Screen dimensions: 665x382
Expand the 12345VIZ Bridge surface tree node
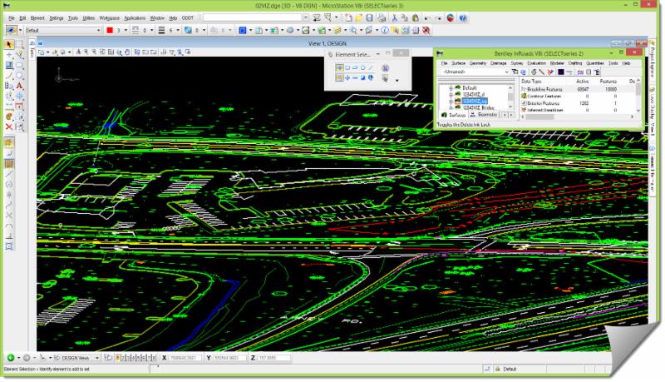[451, 108]
